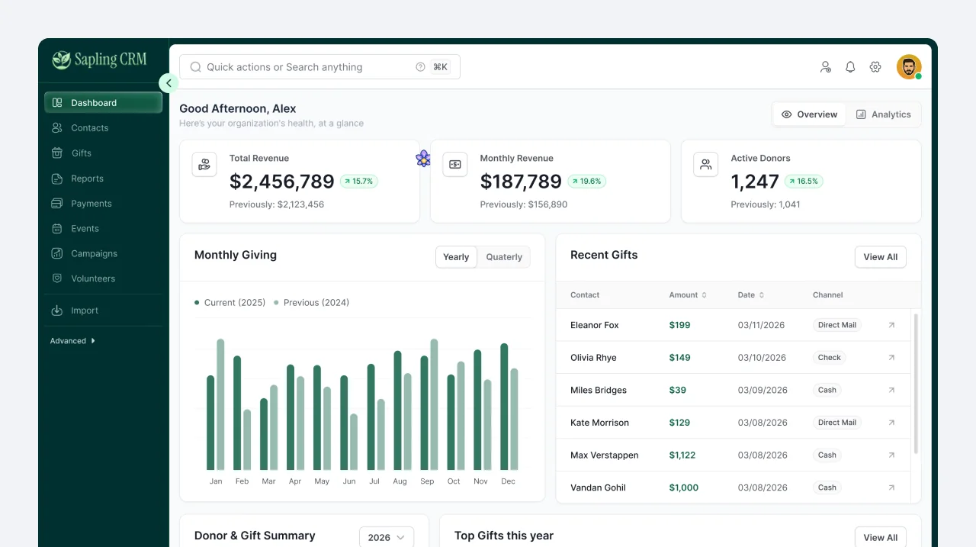Click the Monthly Revenue card icon
This screenshot has width=976, height=547.
click(x=455, y=164)
